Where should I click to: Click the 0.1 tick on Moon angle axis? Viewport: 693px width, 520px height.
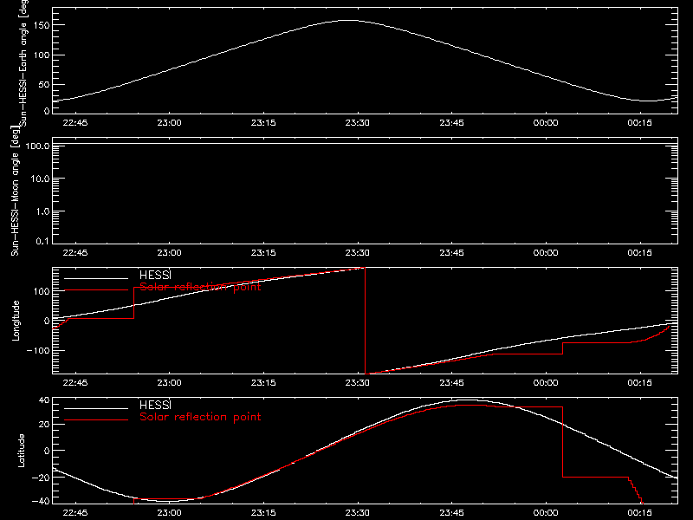[42, 242]
